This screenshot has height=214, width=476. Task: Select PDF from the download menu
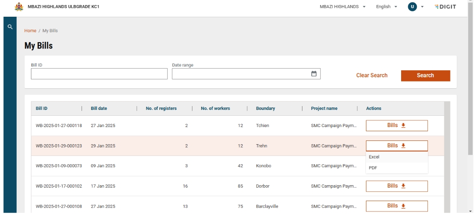click(373, 168)
